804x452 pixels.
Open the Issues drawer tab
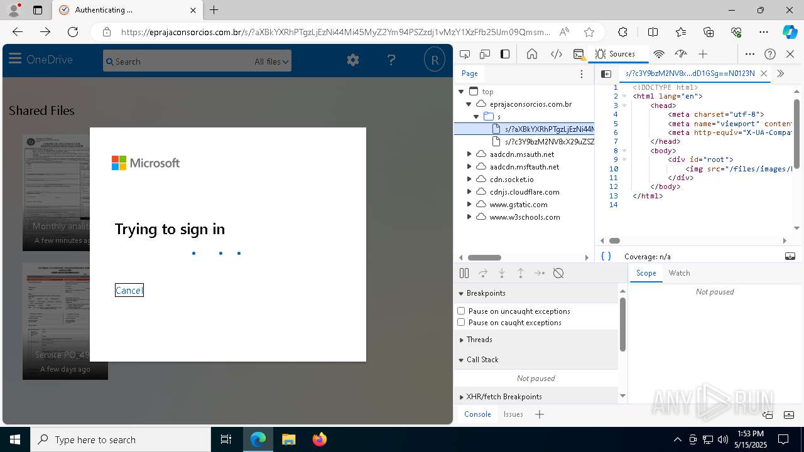click(x=513, y=414)
